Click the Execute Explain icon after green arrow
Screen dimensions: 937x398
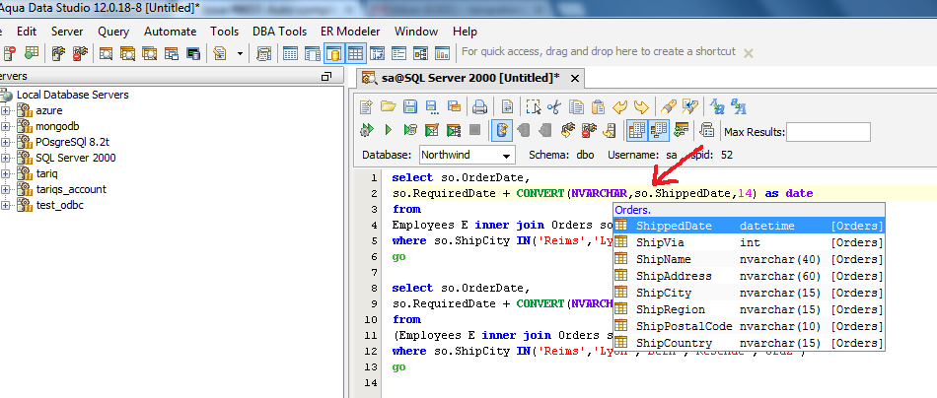click(x=410, y=129)
